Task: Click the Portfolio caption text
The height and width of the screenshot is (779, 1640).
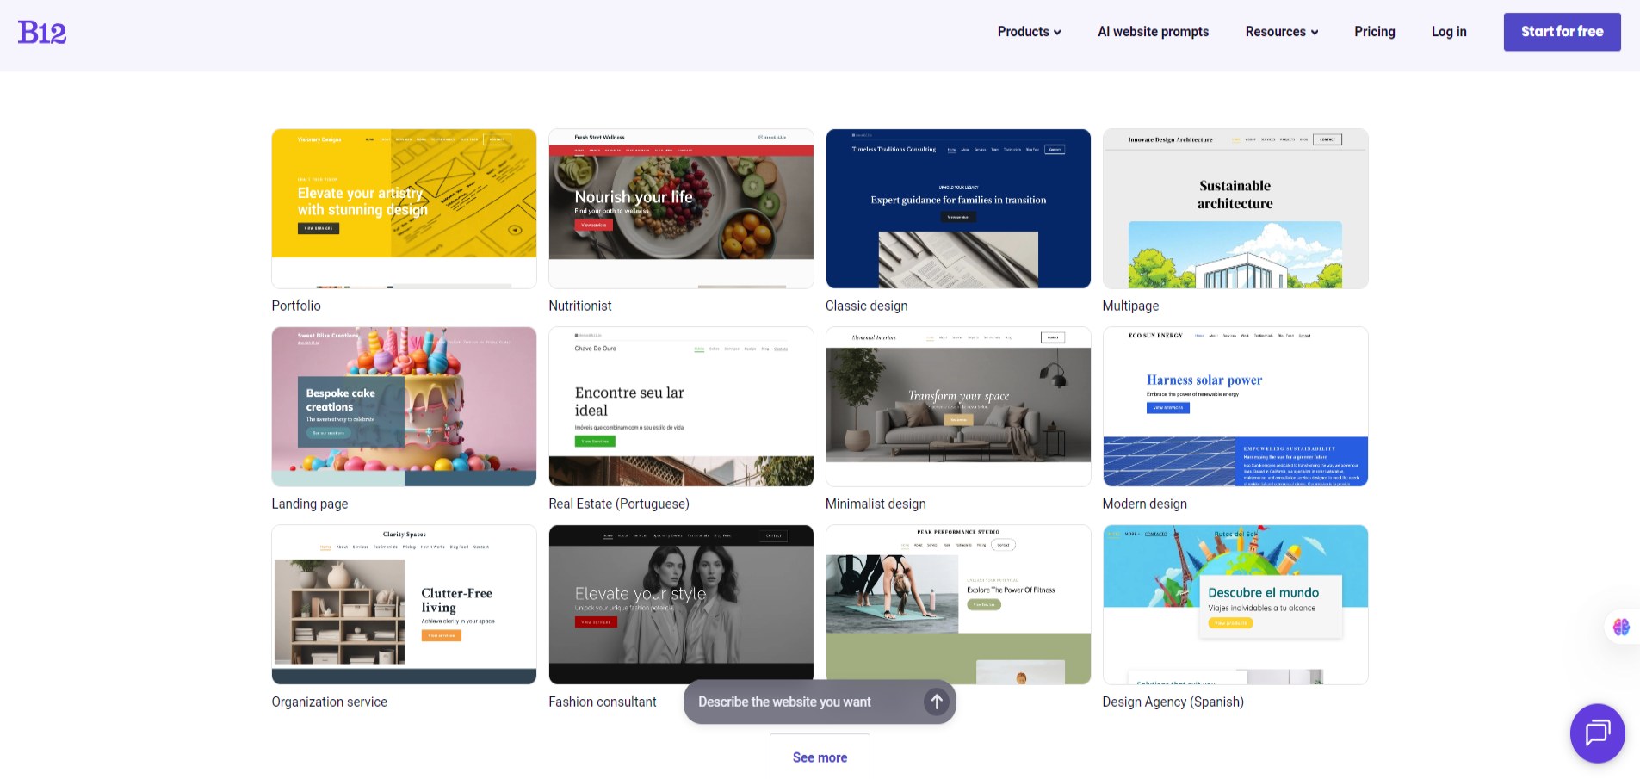Action: pyautogui.click(x=296, y=306)
